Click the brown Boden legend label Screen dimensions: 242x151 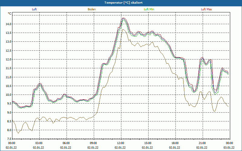point(92,9)
